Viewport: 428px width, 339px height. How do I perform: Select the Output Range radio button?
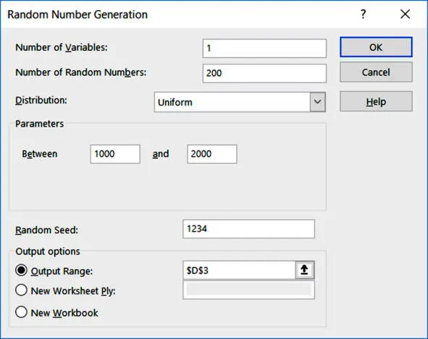[x=21, y=270]
